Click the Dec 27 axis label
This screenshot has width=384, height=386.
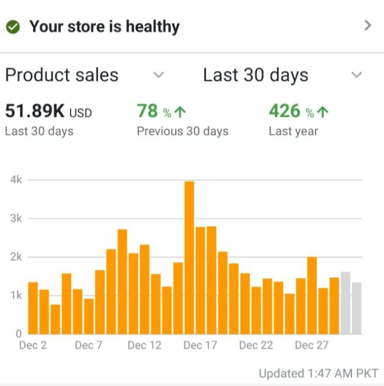point(312,345)
